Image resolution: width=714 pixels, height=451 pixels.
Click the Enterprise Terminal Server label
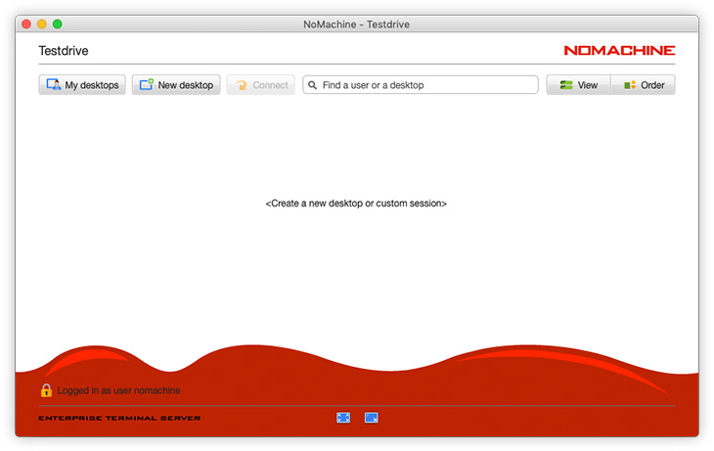(119, 419)
